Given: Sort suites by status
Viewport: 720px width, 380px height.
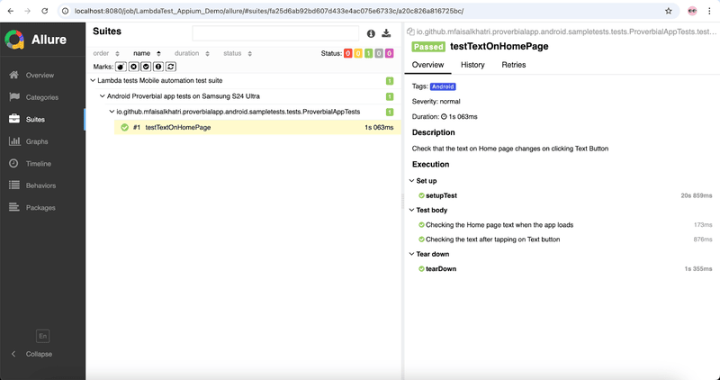Looking at the screenshot, I should [x=238, y=53].
